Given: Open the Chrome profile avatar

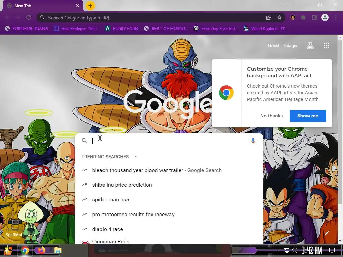Looking at the screenshot, I should 325,17.
